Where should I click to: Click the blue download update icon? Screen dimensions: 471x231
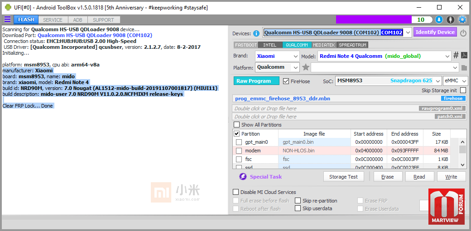(x=439, y=20)
